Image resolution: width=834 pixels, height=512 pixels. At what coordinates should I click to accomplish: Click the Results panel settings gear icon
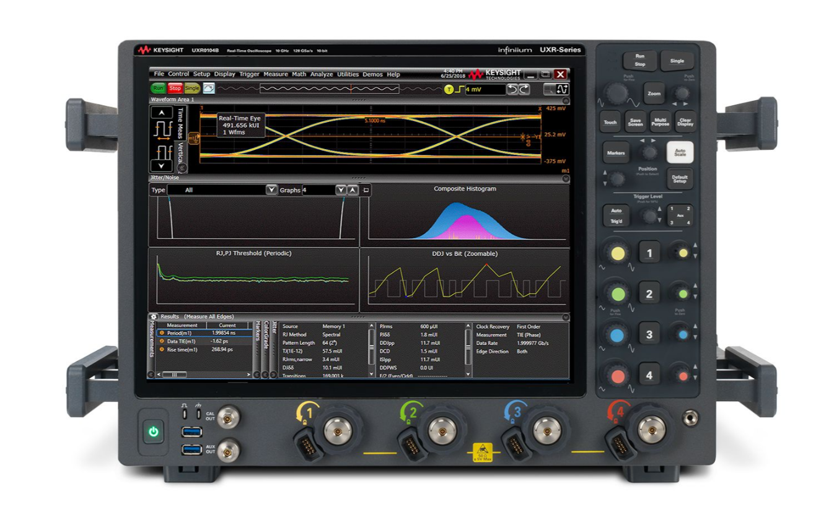[154, 316]
